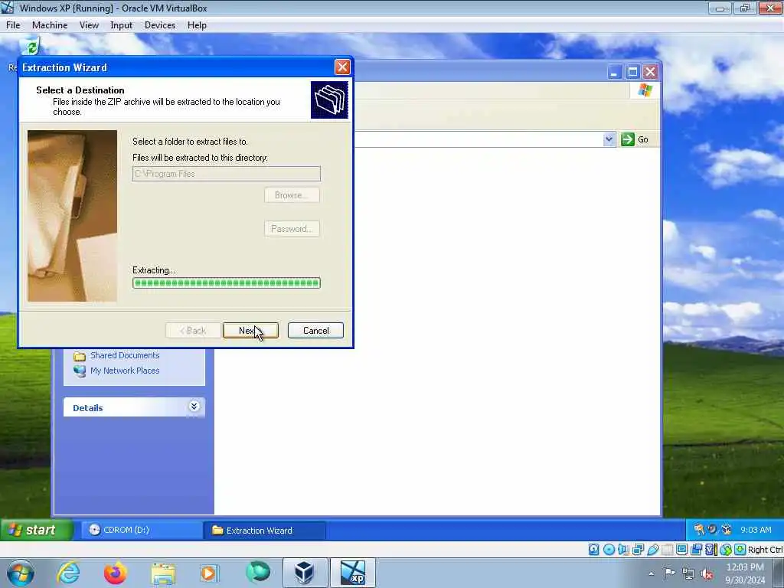Open the Help menu

coord(197,25)
